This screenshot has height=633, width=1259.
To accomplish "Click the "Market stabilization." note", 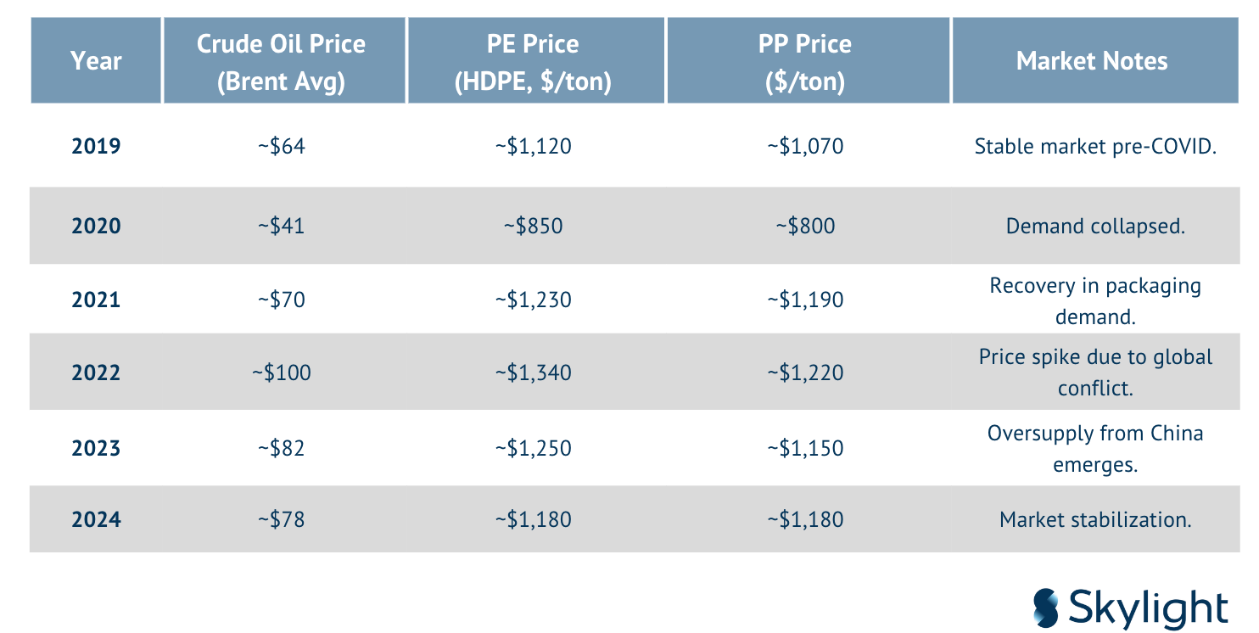I will [x=1095, y=518].
